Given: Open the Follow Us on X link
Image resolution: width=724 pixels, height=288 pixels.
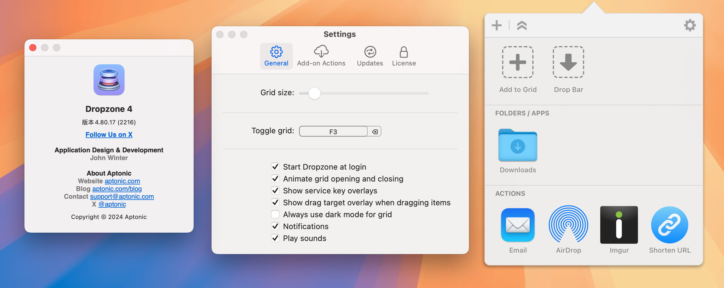Looking at the screenshot, I should click(109, 134).
